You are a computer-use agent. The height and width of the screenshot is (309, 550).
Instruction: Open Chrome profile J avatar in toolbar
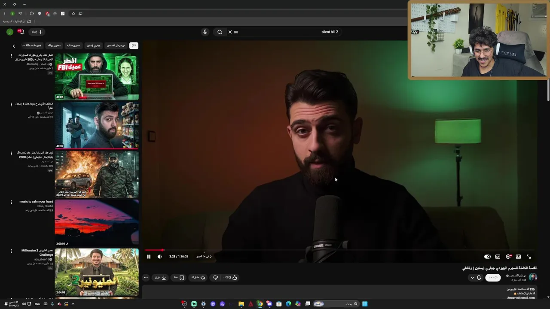pyautogui.click(x=12, y=14)
